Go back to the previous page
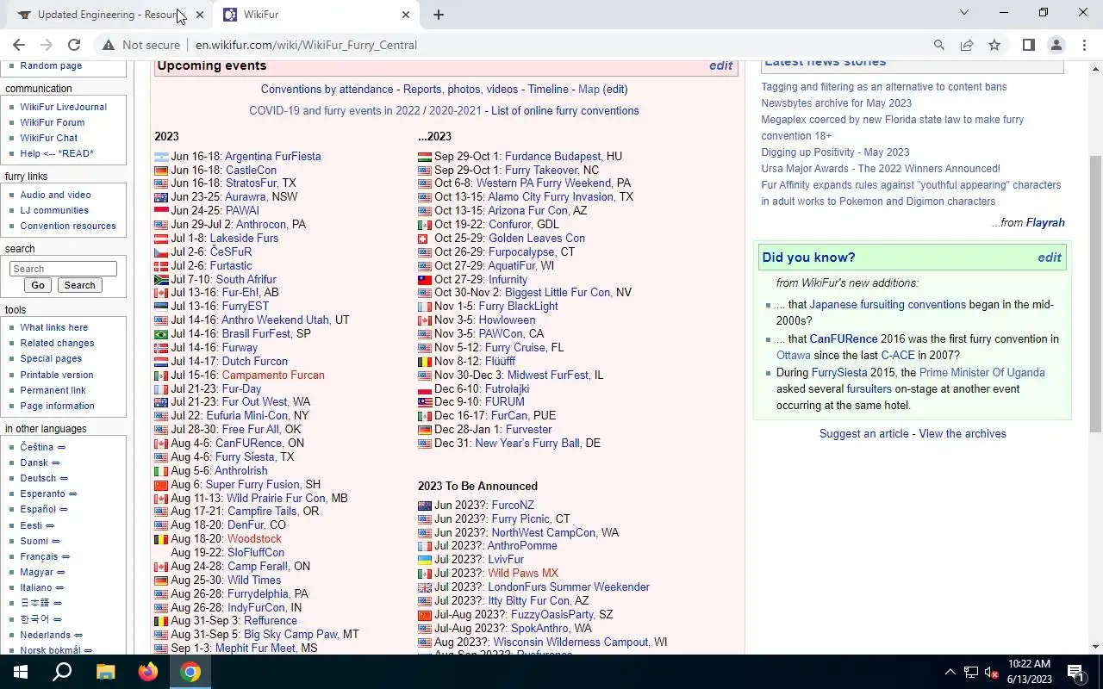 (x=19, y=45)
